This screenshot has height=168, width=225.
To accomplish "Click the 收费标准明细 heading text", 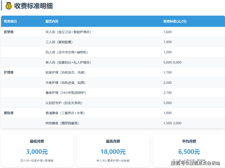I will coord(33,6).
